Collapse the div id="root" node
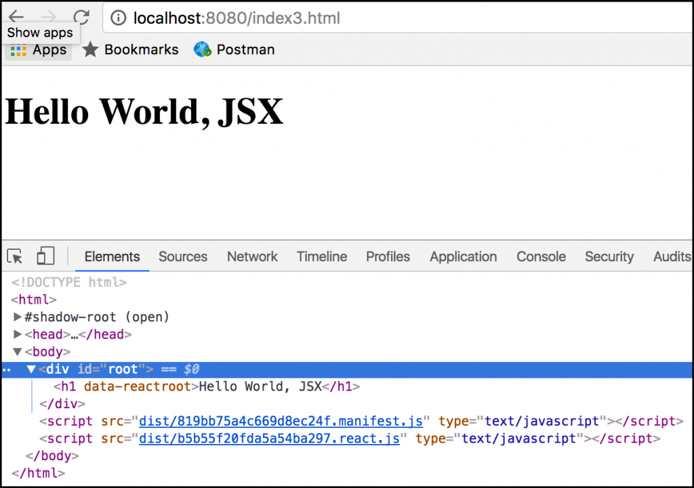The image size is (694, 488). 31,369
